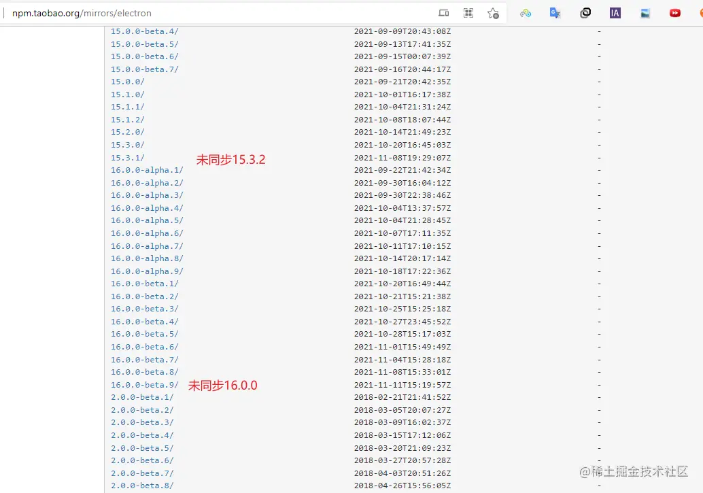Click the landscape picture extension icon
Image resolution: width=703 pixels, height=493 pixels.
(645, 13)
